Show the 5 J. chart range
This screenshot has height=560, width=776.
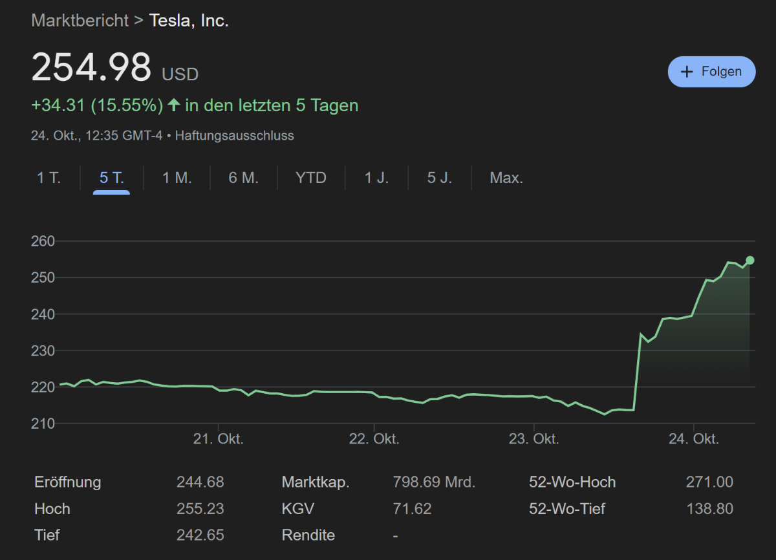click(440, 178)
